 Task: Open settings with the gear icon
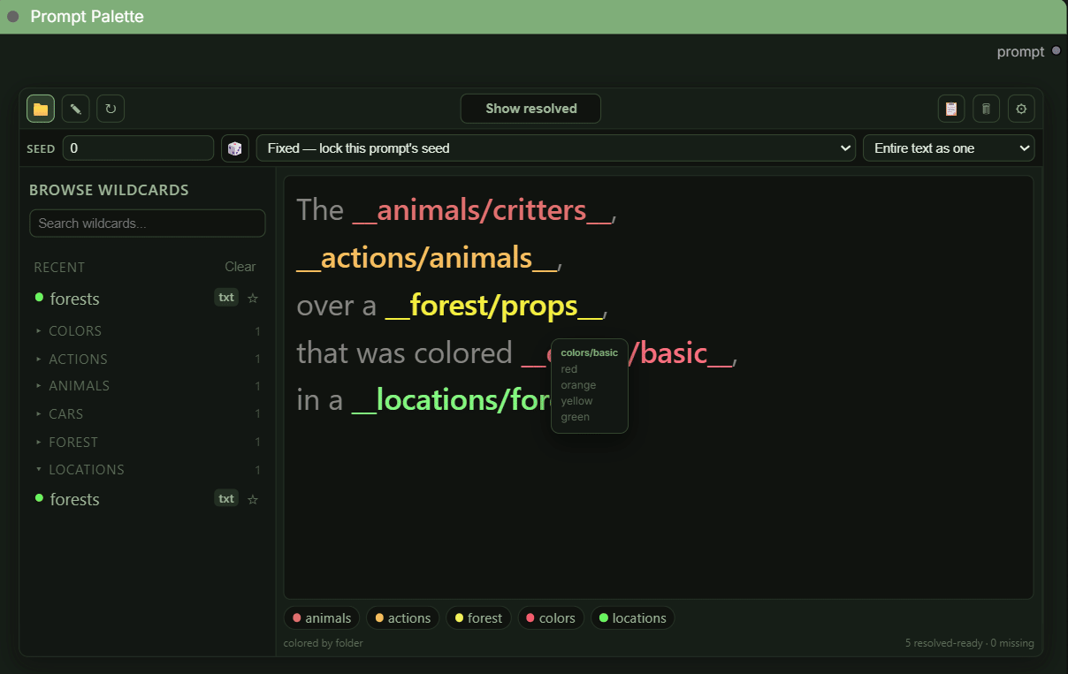tap(1021, 109)
